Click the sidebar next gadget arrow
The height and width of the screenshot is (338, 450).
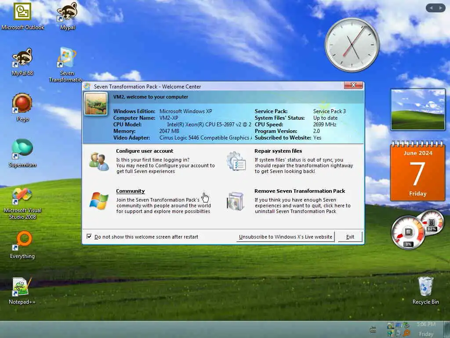coord(440,8)
